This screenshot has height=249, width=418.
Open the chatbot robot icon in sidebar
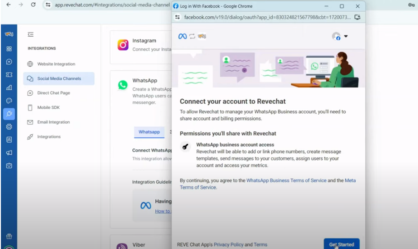tap(9, 166)
